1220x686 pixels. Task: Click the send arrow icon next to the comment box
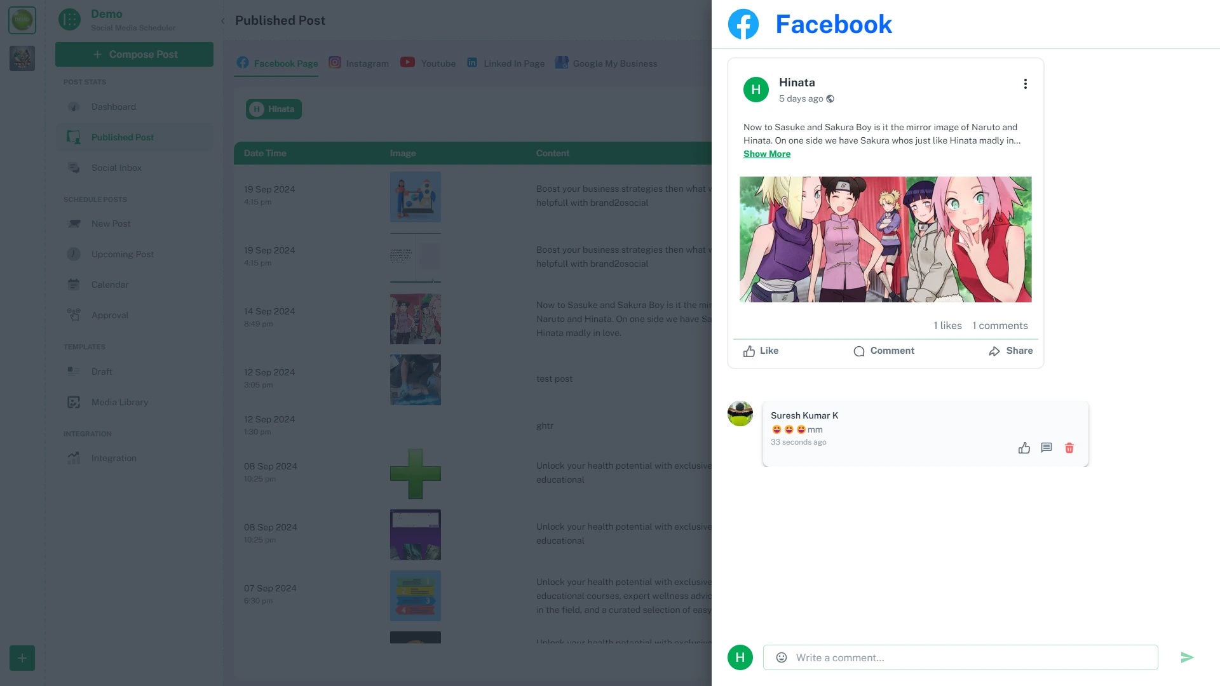coord(1187,657)
